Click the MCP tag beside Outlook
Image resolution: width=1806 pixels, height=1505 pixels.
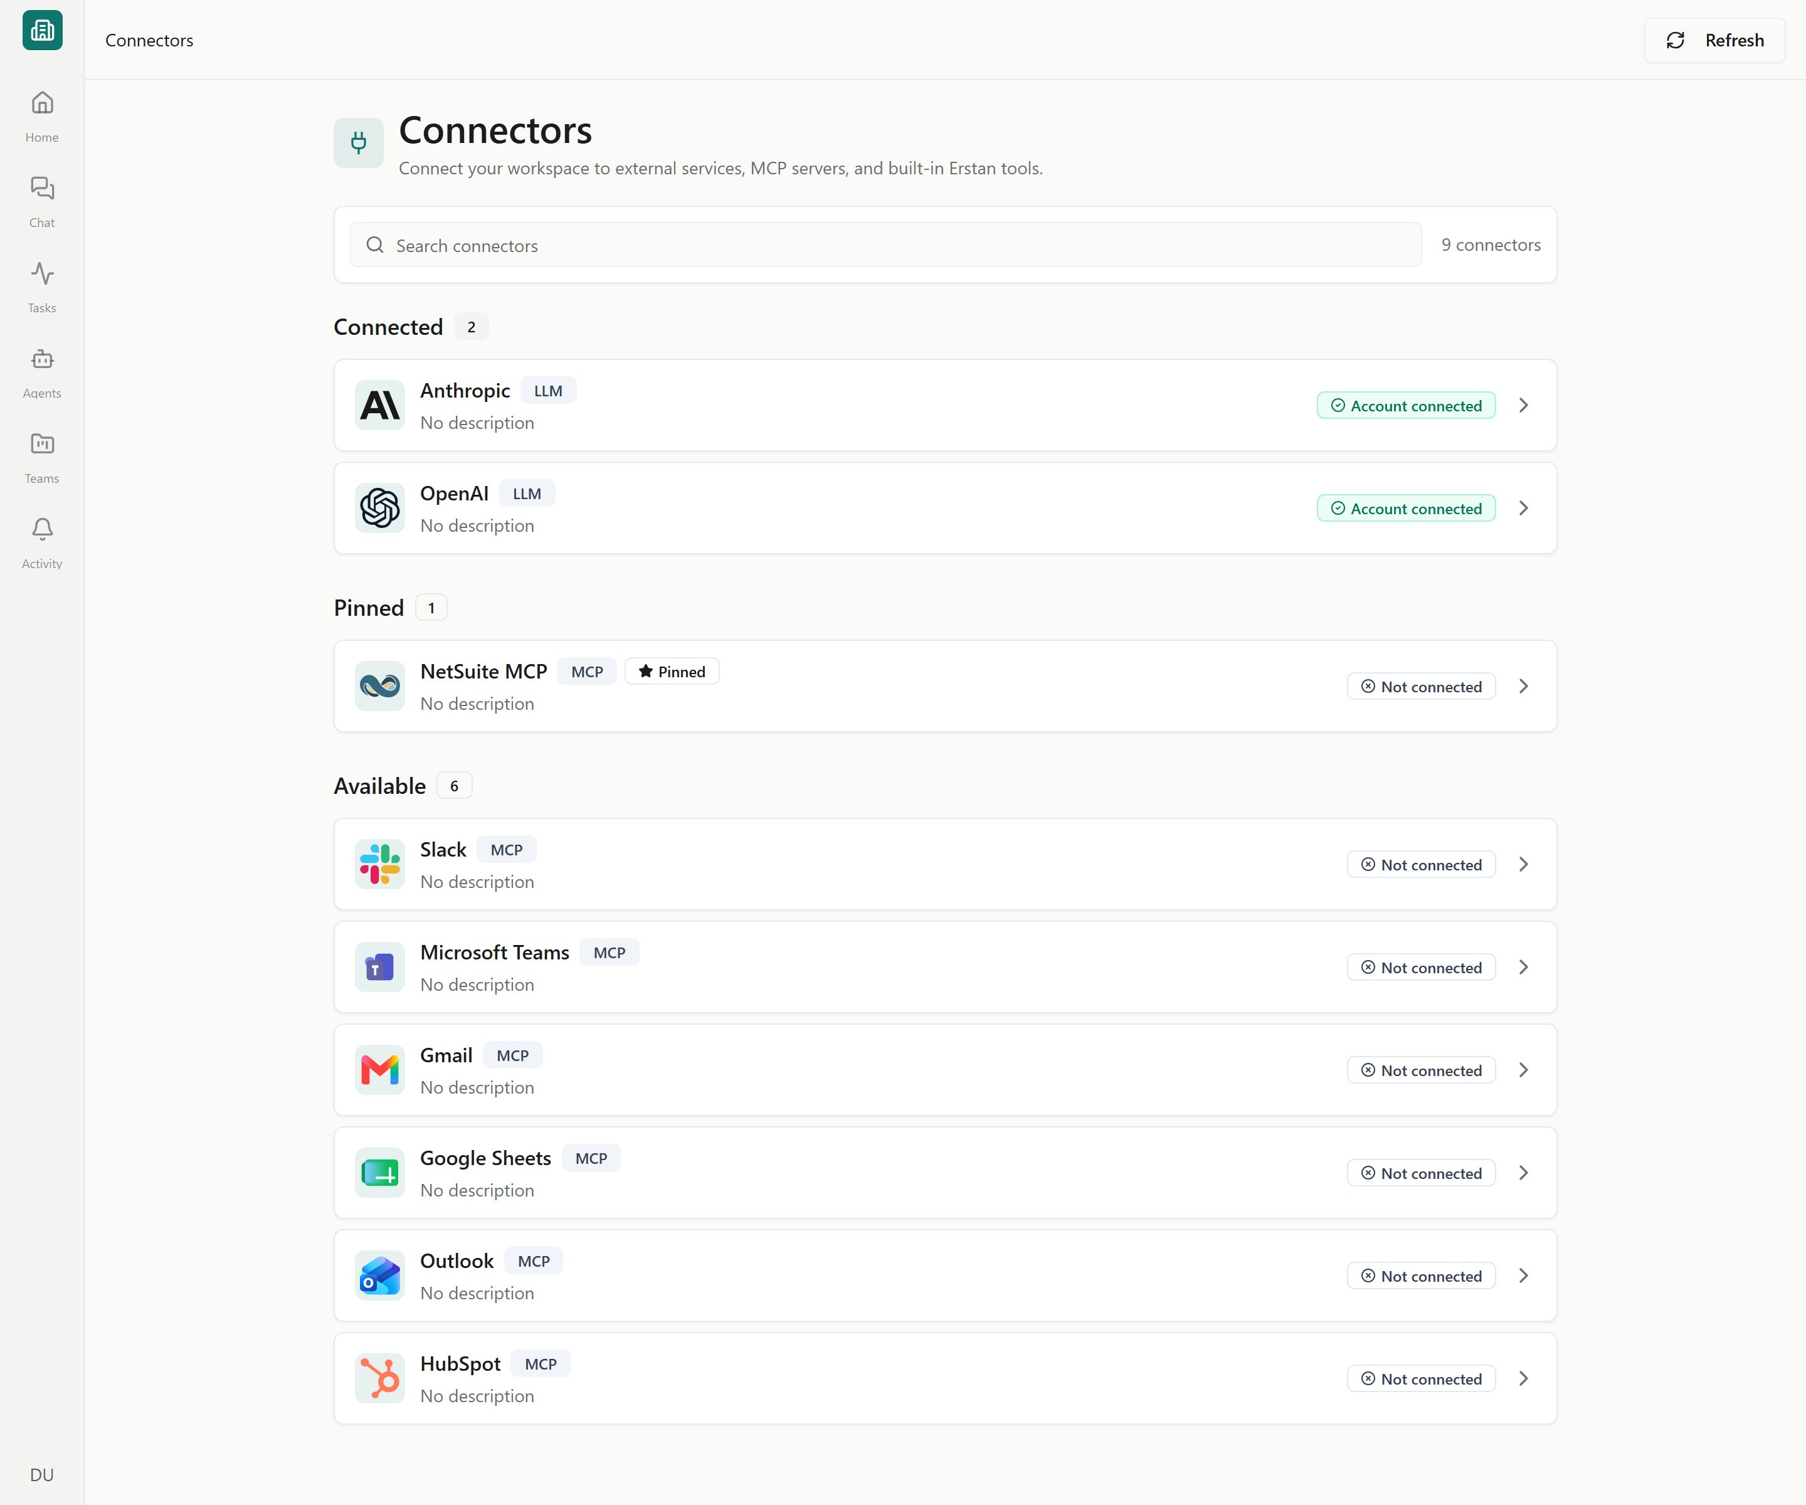tap(534, 1261)
